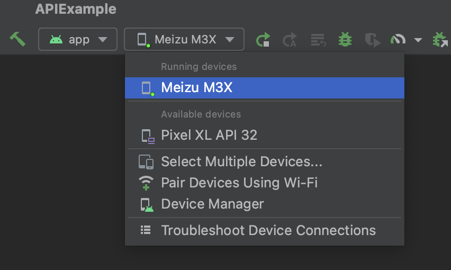The width and height of the screenshot is (451, 270).
Task: Click Apply Changes and Restart Activity icon
Action: click(x=290, y=39)
